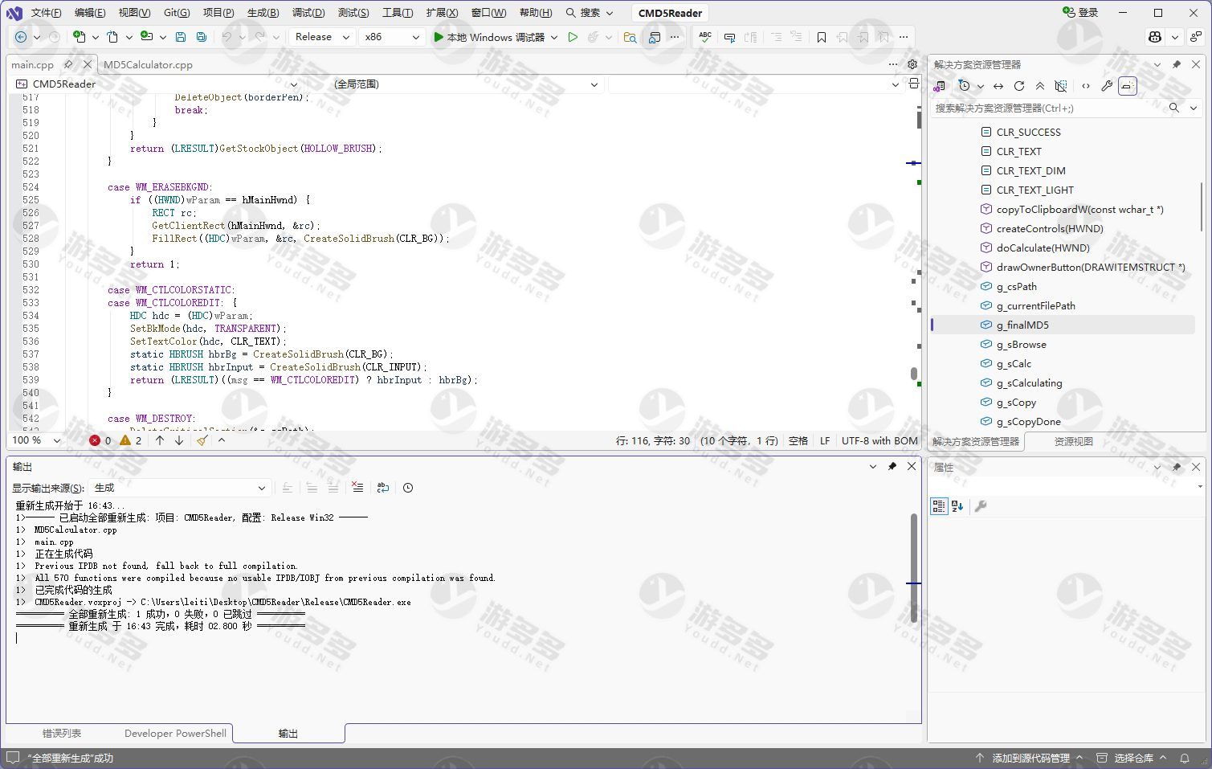Viewport: 1212px width, 769px height.
Task: Toggle the pin on the main.cpp tab
Action: point(69,64)
